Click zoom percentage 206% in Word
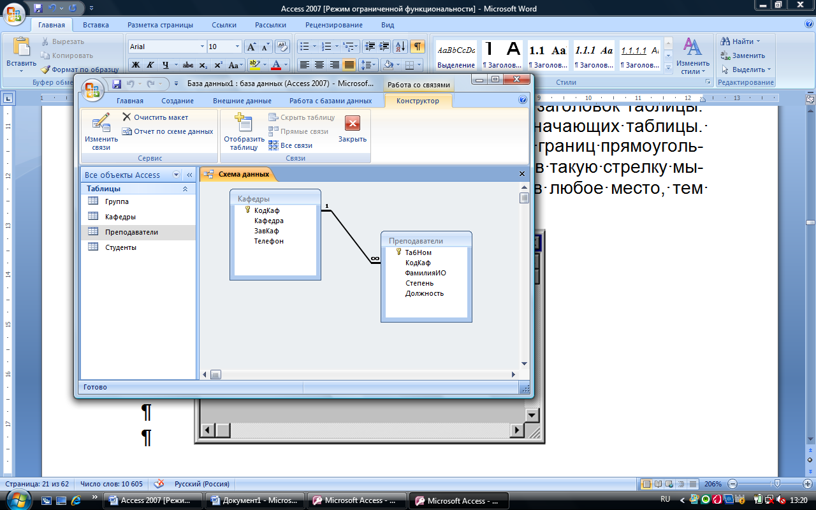 click(713, 484)
